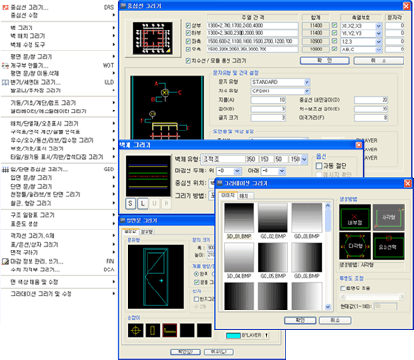Click the transparency slider track
The width and height of the screenshot is (414, 360).
pos(372,297)
